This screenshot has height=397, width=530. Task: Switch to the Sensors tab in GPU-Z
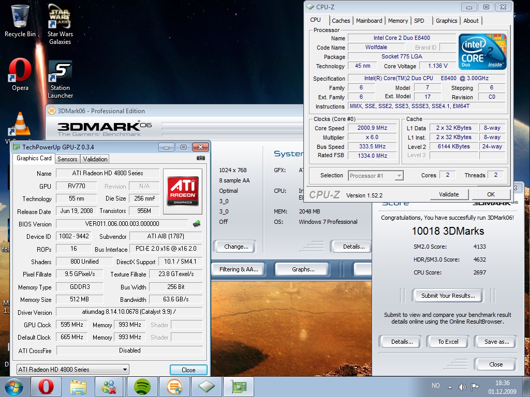(x=67, y=159)
